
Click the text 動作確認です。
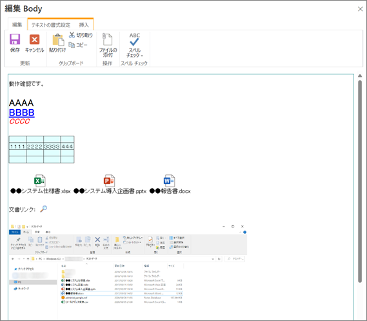point(26,84)
